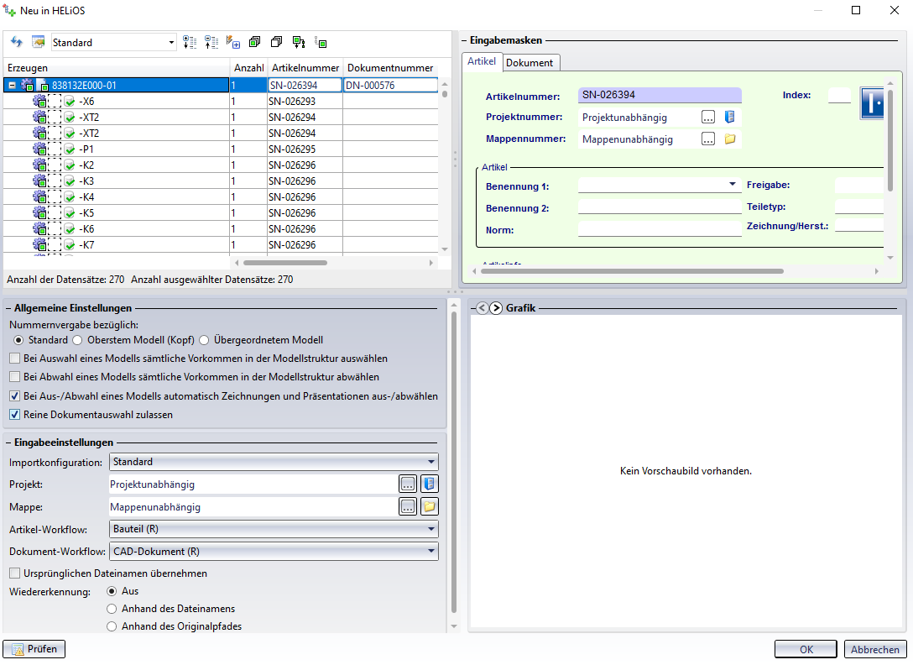
Task: Select 'Oberstem Modell (Kopf)' radio option
Action: point(78,340)
